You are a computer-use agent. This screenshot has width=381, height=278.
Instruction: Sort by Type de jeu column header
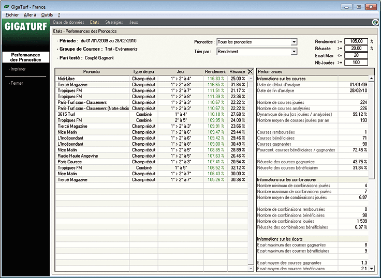143,71
